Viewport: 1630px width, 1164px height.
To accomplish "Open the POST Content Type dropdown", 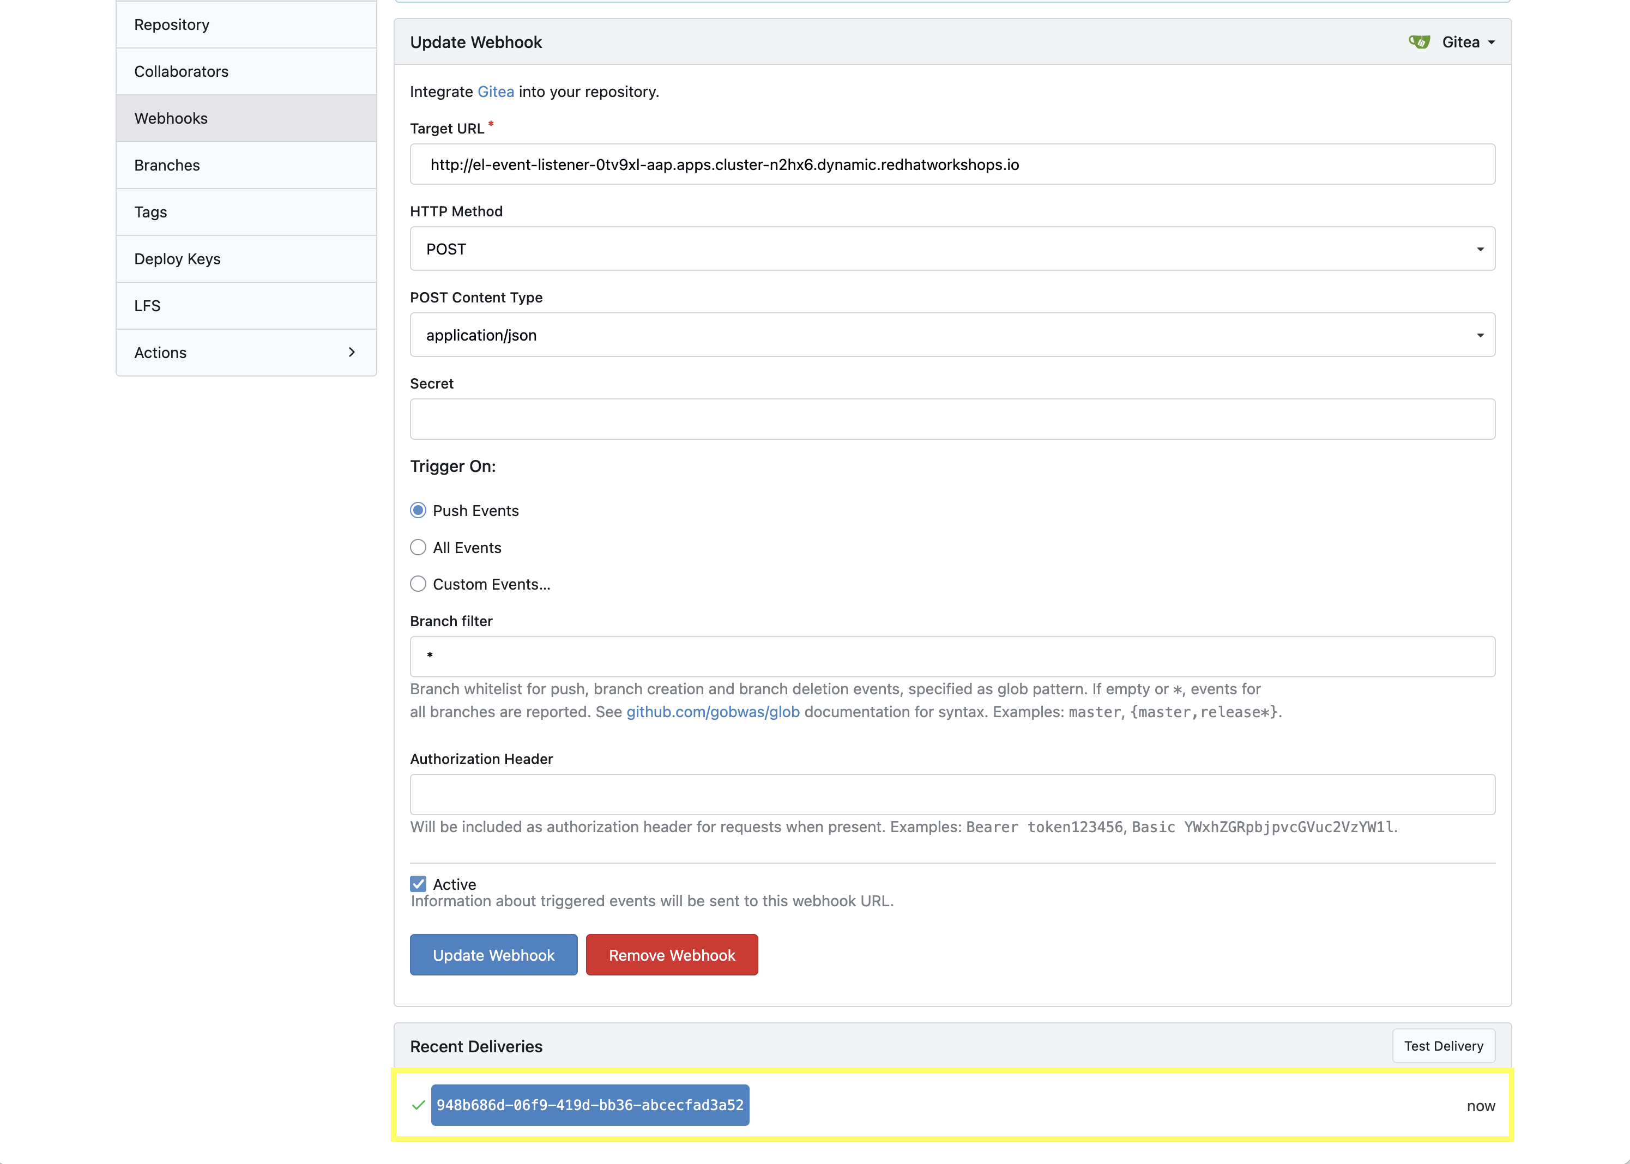I will pos(1478,335).
